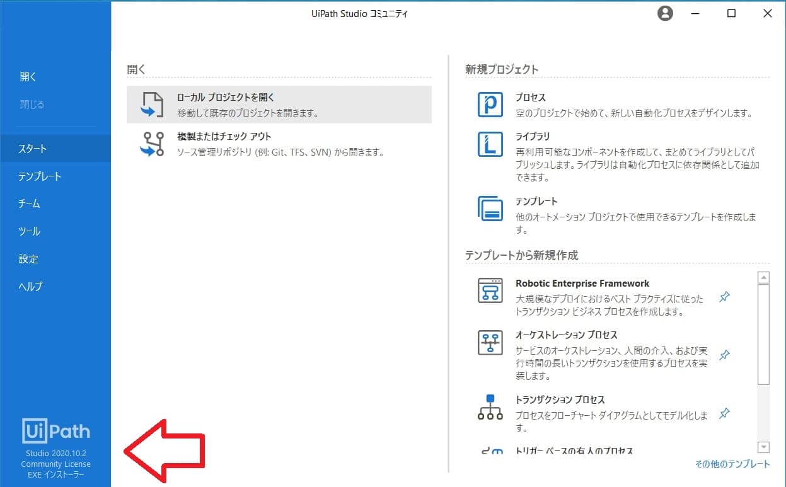The width and height of the screenshot is (786, 487).
Task: Switch to the スタート sidebar tab
Action: point(55,149)
